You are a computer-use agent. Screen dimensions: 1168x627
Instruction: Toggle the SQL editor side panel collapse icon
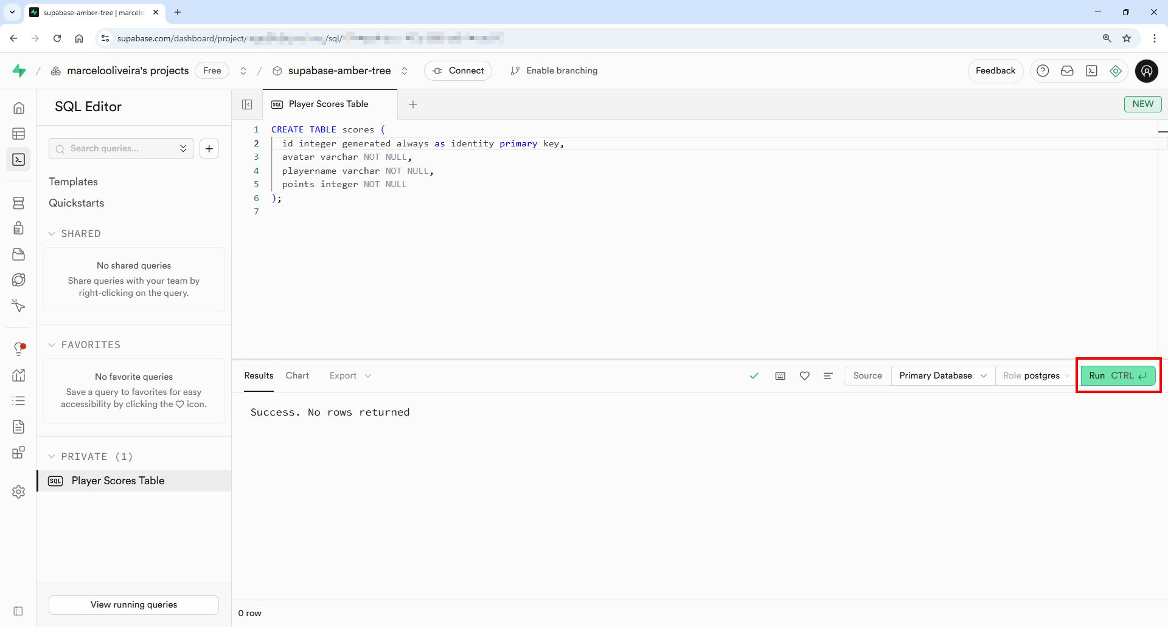coord(247,104)
